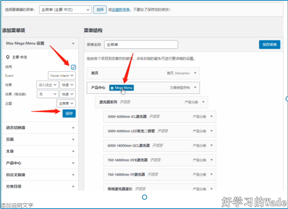Open the 创建新菜单 link

click(121, 10)
